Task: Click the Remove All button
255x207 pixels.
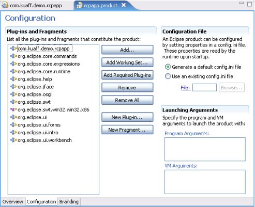Action: pos(127,100)
